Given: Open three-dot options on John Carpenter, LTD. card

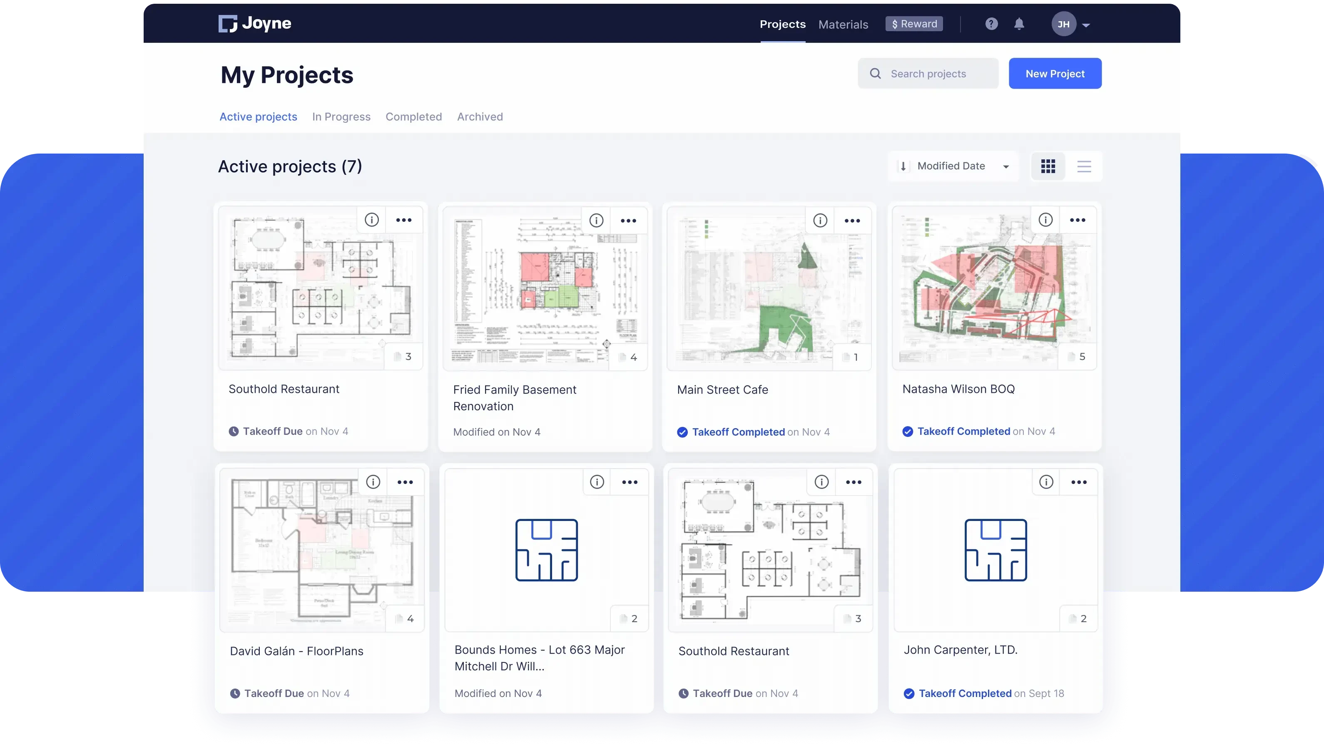Looking at the screenshot, I should (1079, 482).
